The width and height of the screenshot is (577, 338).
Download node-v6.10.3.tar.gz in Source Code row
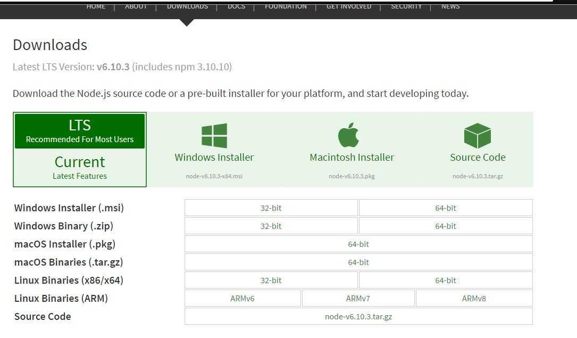(x=358, y=316)
